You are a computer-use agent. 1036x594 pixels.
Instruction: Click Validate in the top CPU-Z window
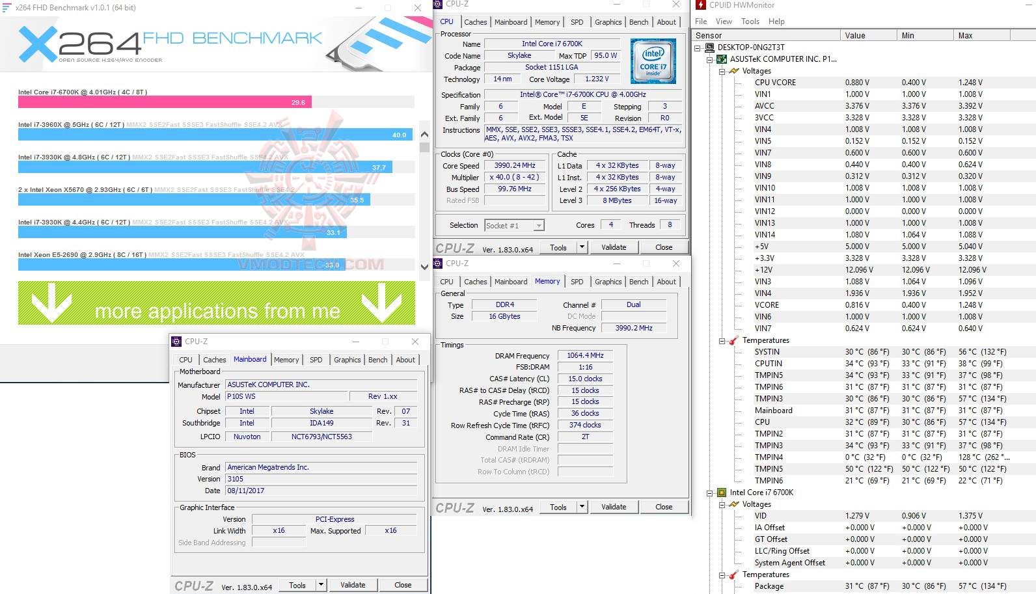coord(614,247)
